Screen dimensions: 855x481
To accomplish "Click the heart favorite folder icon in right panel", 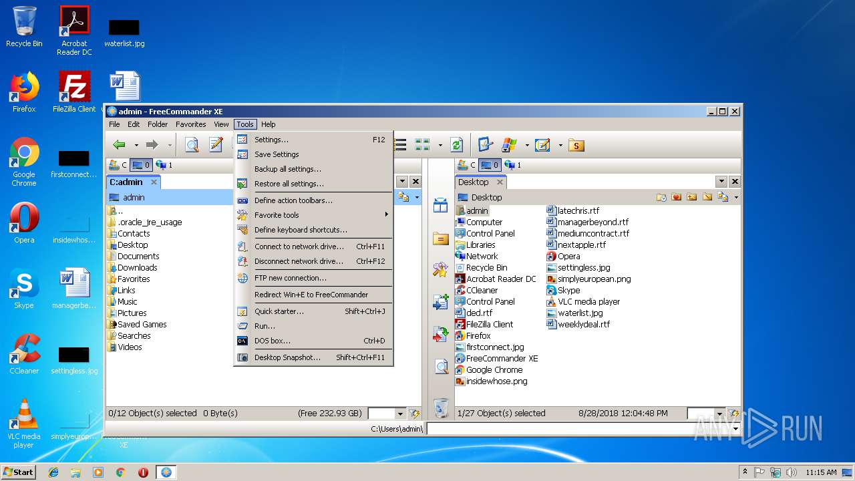I will click(677, 197).
